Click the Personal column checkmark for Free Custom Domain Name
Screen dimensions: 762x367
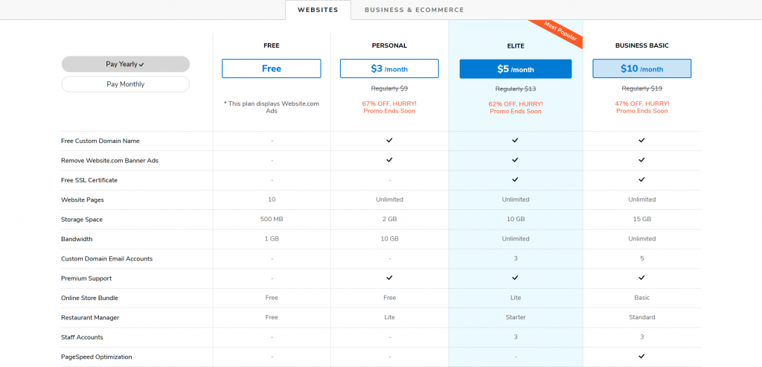[x=389, y=141]
